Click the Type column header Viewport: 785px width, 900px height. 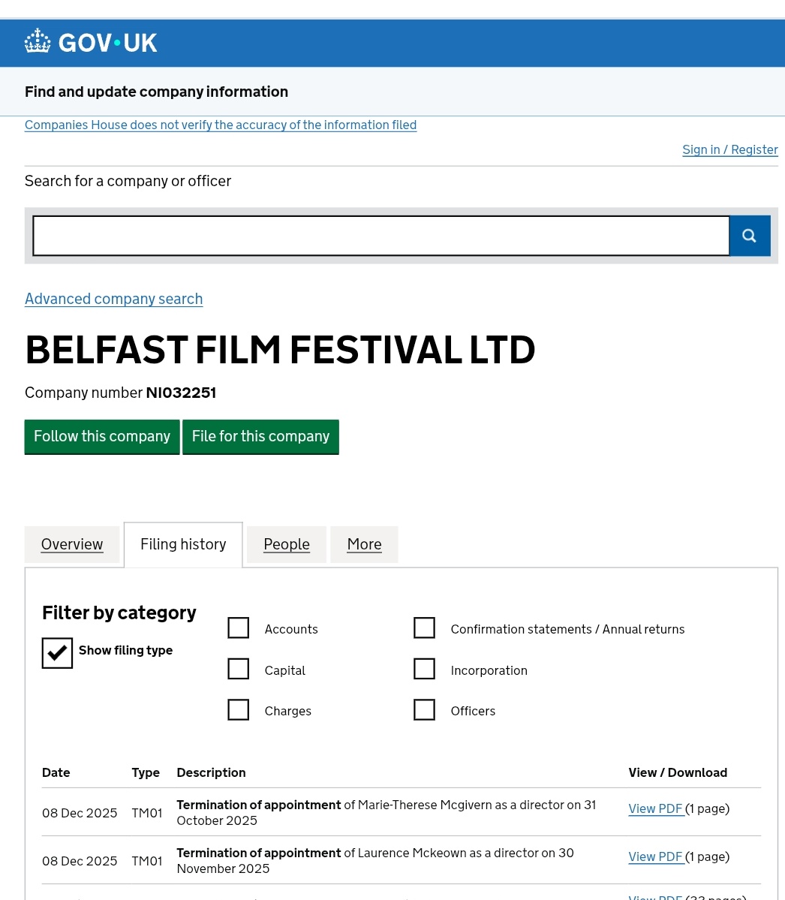pyautogui.click(x=145, y=773)
